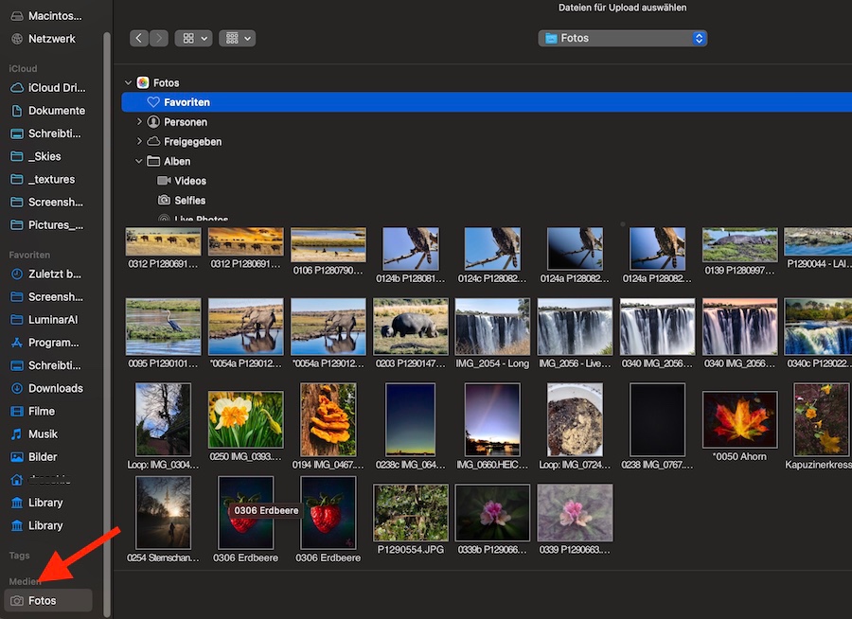Open Zuletzt benutzt in the sidebar
Viewport: 852px width, 619px height.
(x=54, y=274)
